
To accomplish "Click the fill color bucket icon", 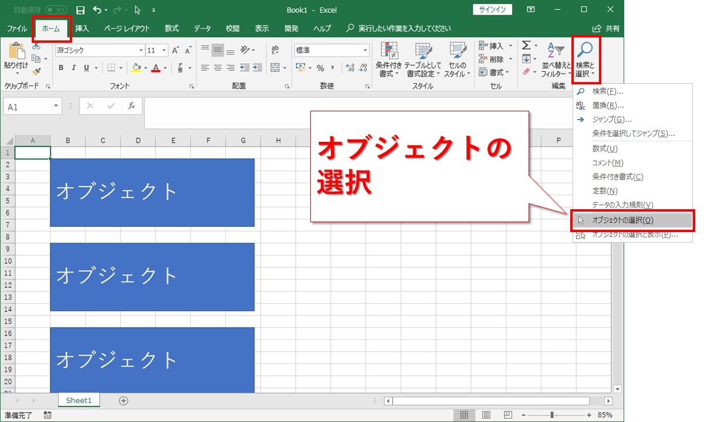I will click(x=136, y=68).
